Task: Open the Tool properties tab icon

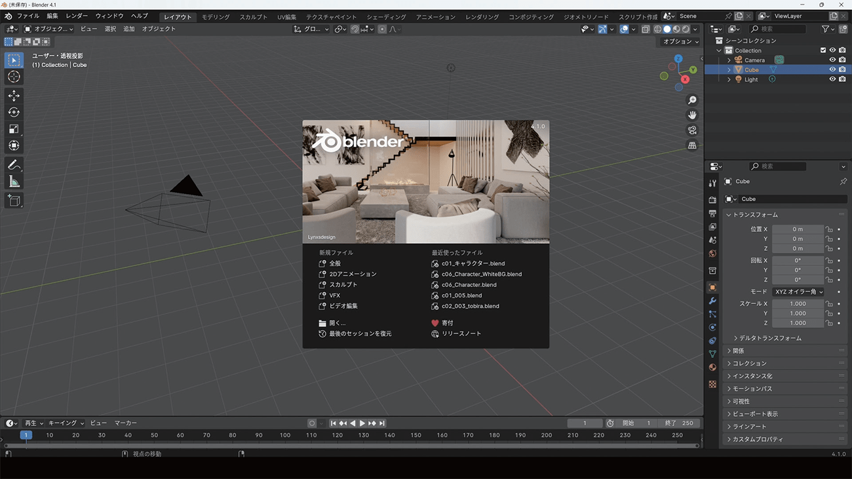Action: [712, 183]
